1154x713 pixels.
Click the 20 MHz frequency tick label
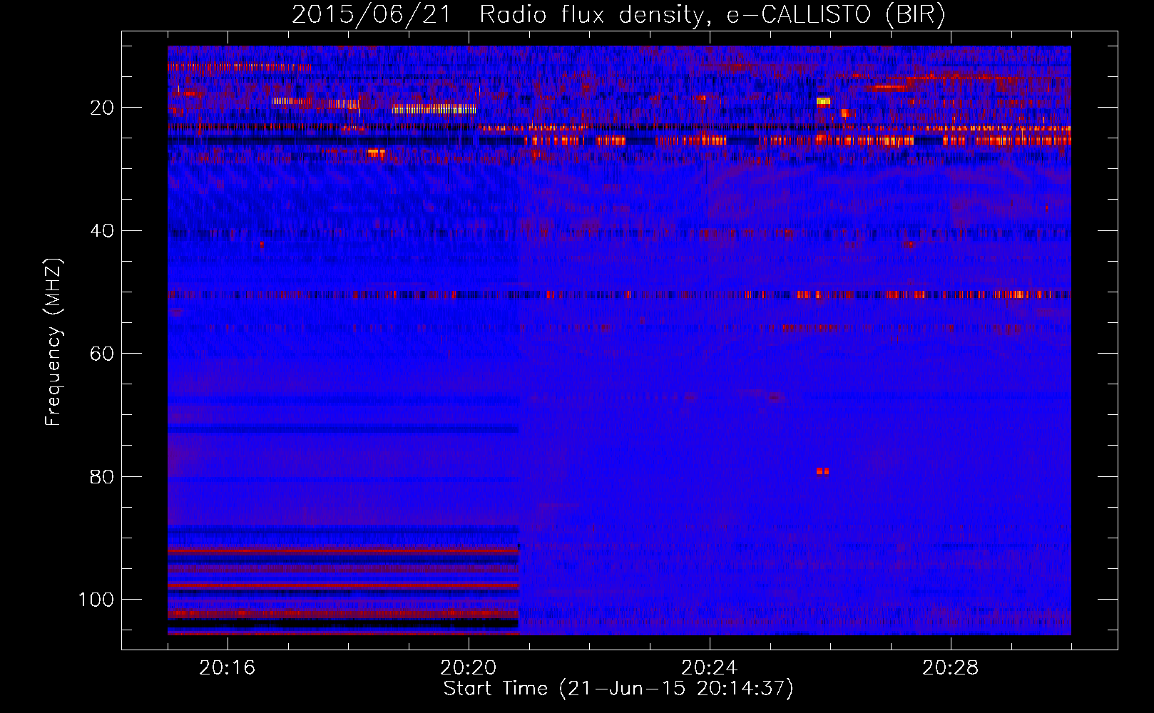coord(103,108)
